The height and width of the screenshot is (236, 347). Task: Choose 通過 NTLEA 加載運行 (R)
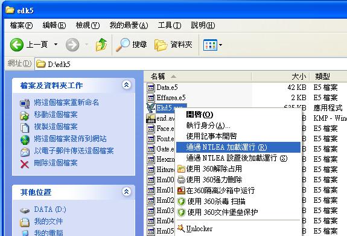pyautogui.click(x=238, y=147)
